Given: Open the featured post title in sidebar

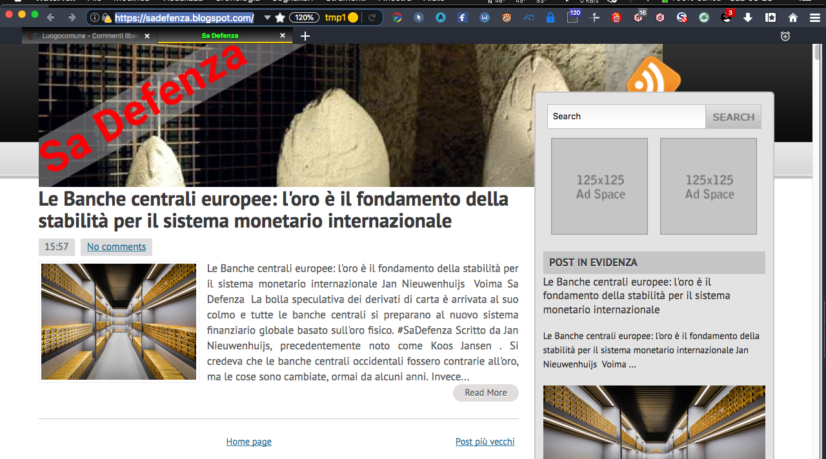Looking at the screenshot, I should click(637, 296).
